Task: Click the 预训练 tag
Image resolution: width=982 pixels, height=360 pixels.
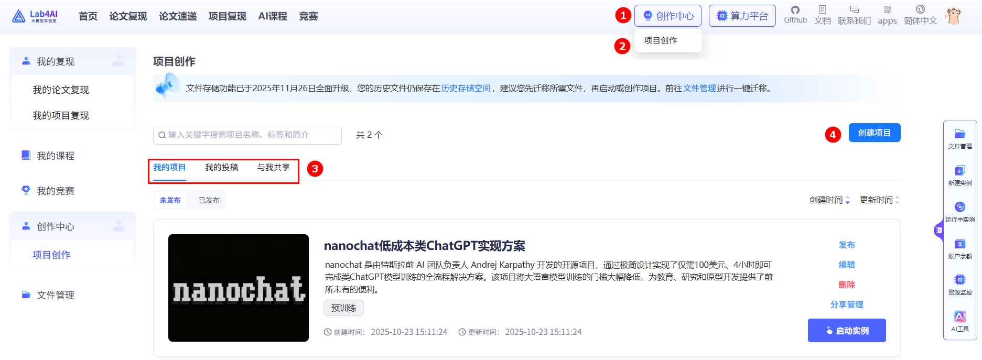Action: [x=343, y=308]
